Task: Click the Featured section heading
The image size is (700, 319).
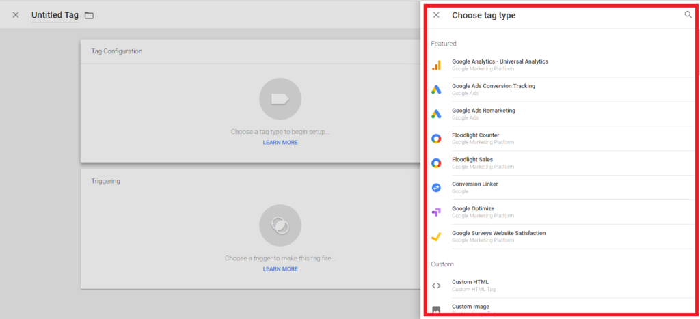Action: pos(444,44)
